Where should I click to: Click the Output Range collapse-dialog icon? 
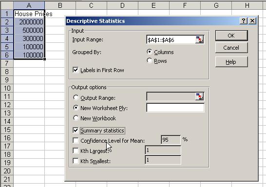(x=199, y=96)
